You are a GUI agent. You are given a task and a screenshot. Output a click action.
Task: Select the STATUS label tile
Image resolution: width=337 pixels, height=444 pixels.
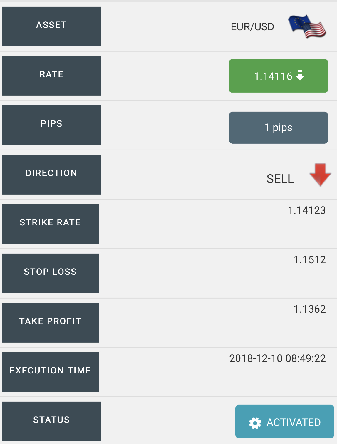[51, 421]
